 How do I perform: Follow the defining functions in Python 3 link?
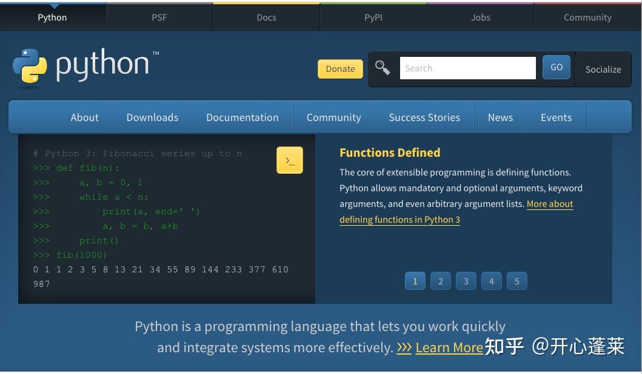(x=400, y=220)
